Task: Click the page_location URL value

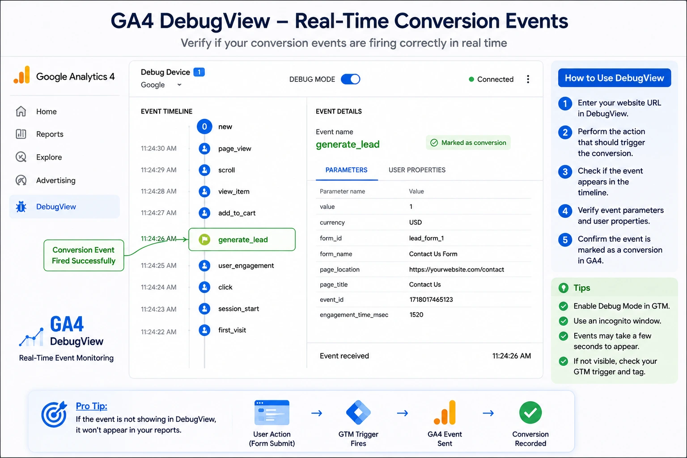Action: (x=457, y=269)
